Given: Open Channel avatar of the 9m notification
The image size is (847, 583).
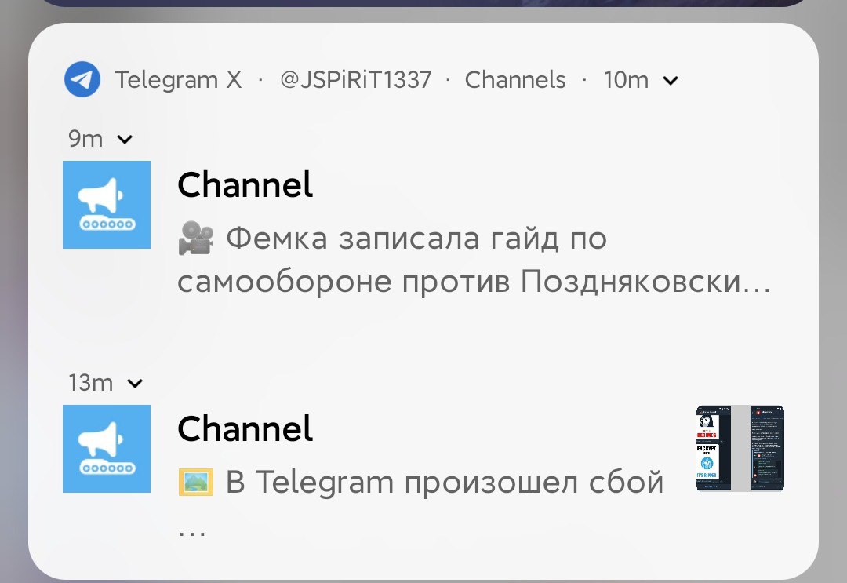Looking at the screenshot, I should pos(107,205).
